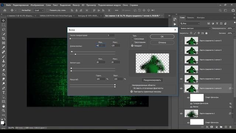Open the search icon in top bar
Viewport: 236px width, 133px height.
[x=220, y=10]
